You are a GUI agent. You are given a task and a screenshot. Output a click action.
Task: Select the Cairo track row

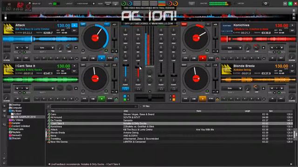[x=170, y=115]
